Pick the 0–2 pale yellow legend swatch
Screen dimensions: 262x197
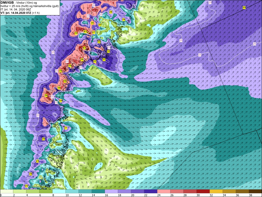(7, 191)
